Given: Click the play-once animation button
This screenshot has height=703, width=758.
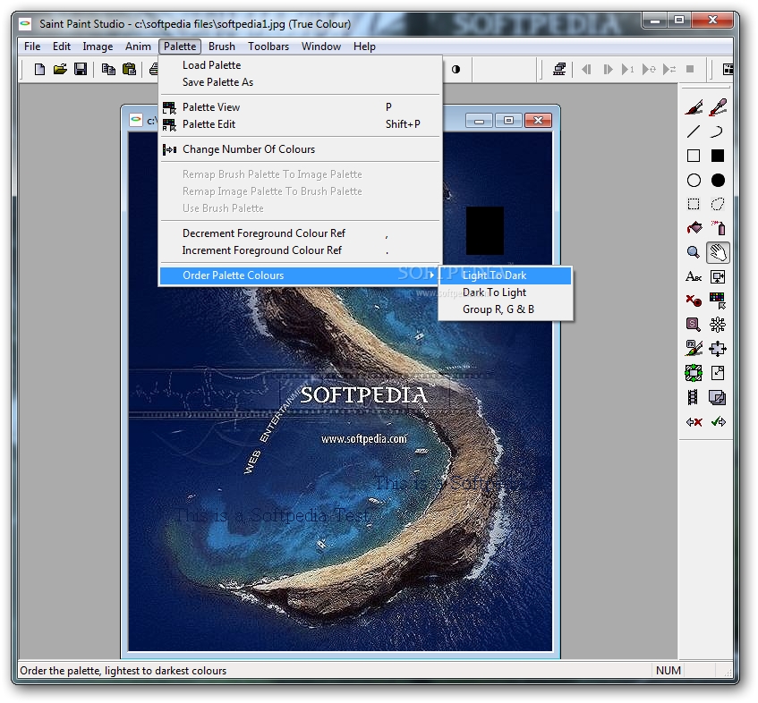Looking at the screenshot, I should 627,70.
